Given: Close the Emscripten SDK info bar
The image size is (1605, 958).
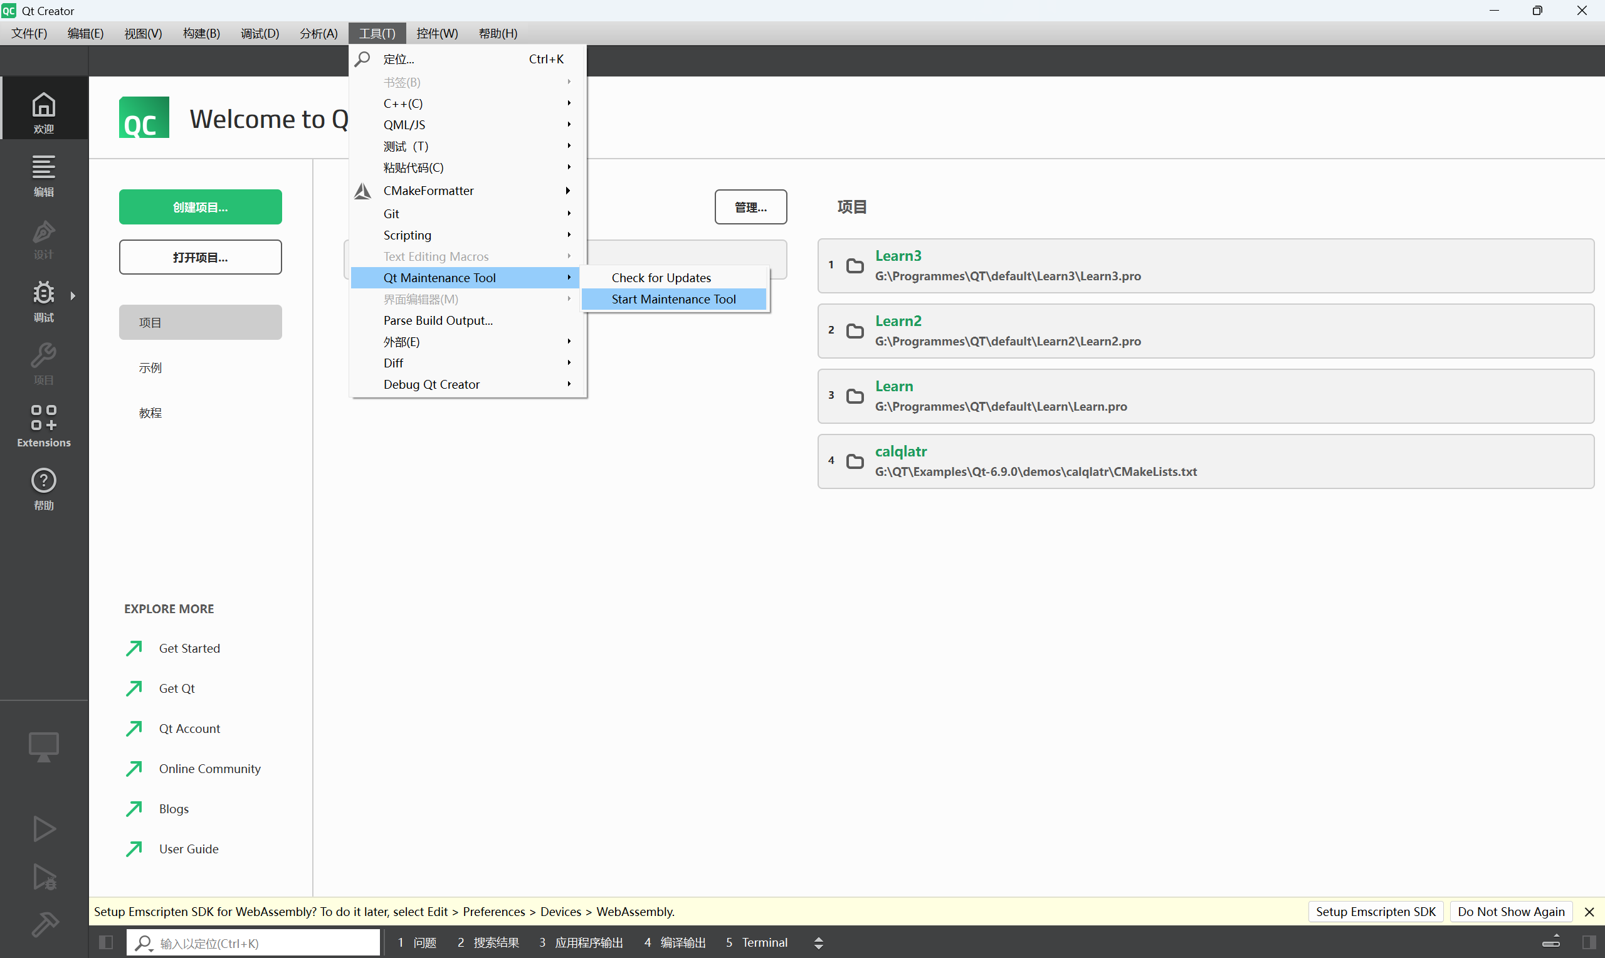Looking at the screenshot, I should tap(1589, 912).
